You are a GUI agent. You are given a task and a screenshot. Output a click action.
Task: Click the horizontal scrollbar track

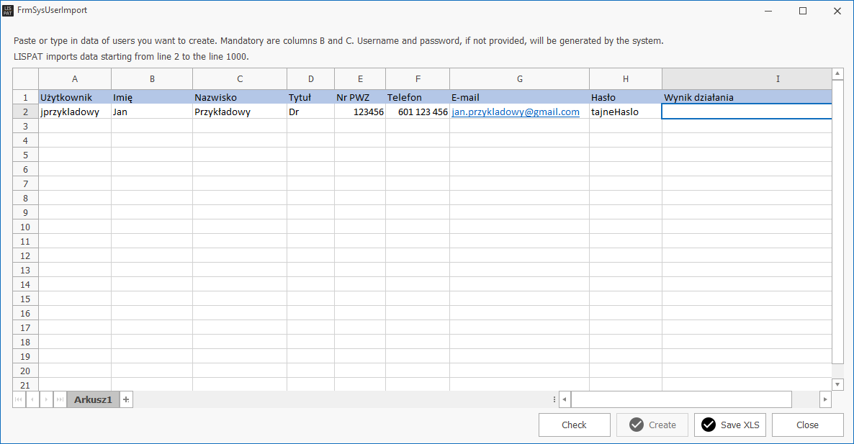(x=806, y=399)
